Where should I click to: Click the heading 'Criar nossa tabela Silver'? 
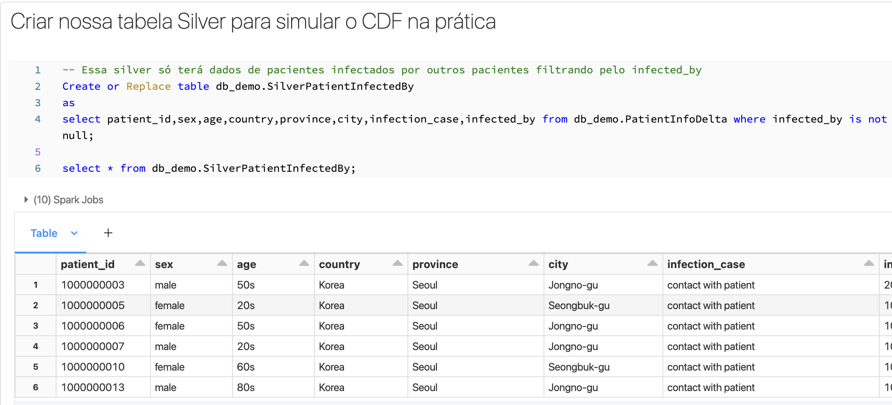[253, 21]
